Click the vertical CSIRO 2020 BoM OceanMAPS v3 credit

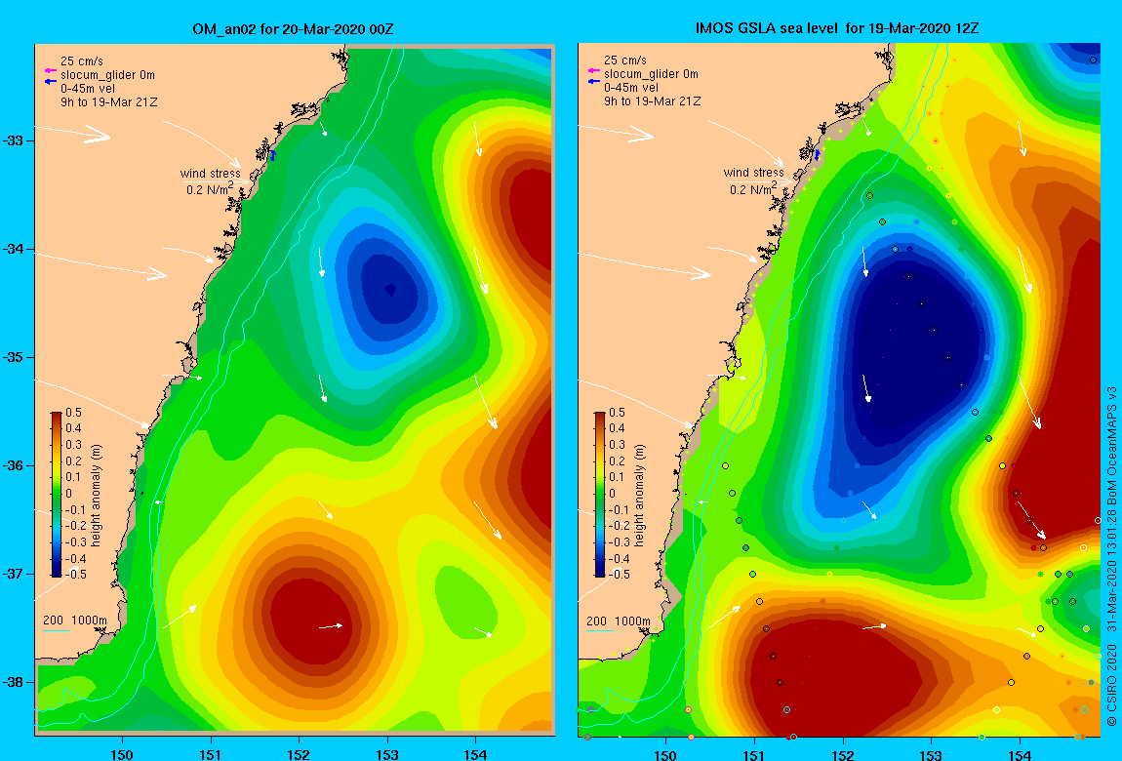coord(1112,558)
